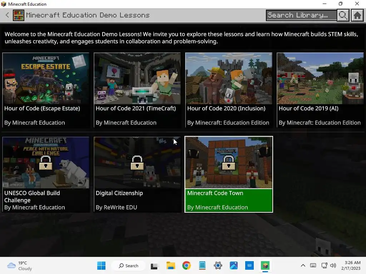The image size is (366, 274).
Task: Click 'By ReWrite EDU' author text
Action: coord(117,207)
